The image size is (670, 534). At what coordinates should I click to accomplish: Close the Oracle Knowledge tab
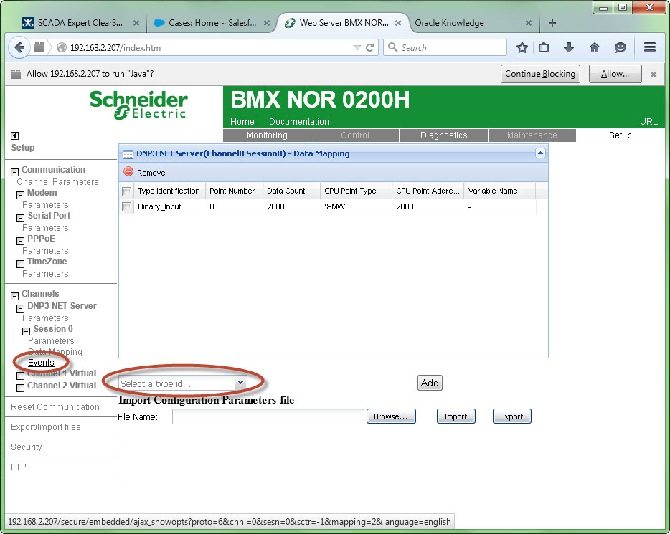[529, 23]
